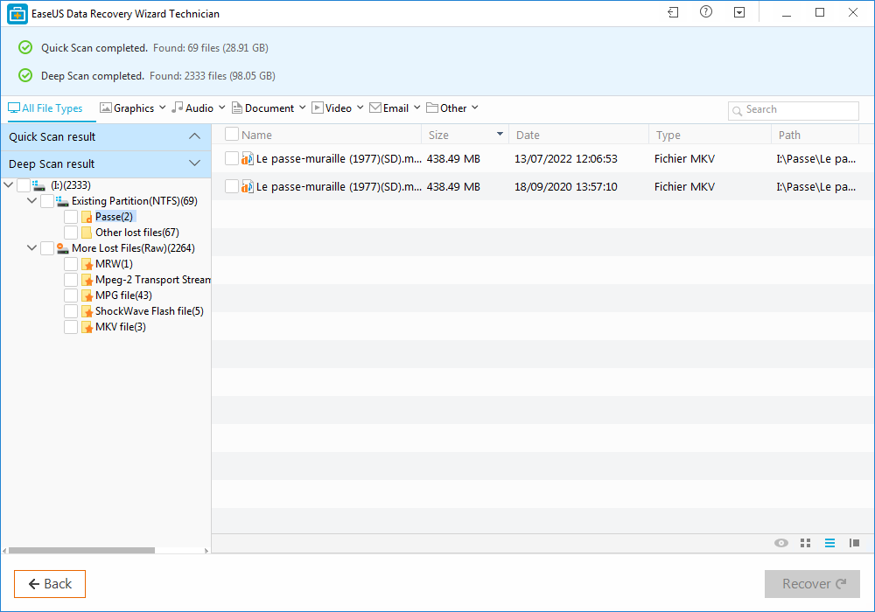
Task: Check the I: (2333) drive checkbox
Action: [24, 185]
